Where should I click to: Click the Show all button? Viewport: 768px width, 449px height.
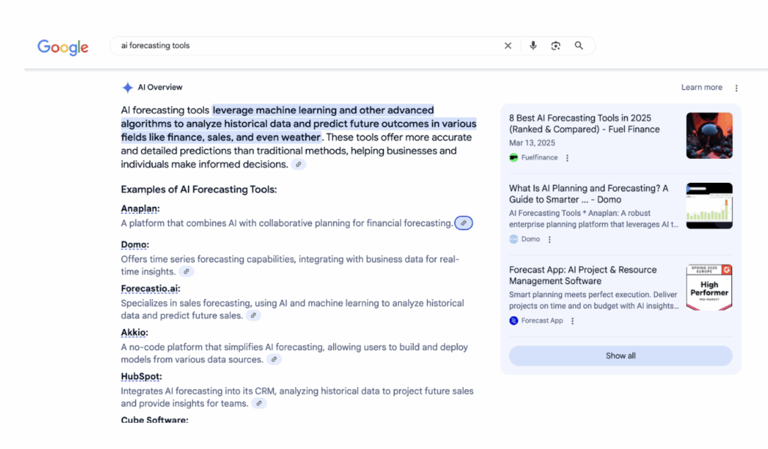click(x=620, y=356)
